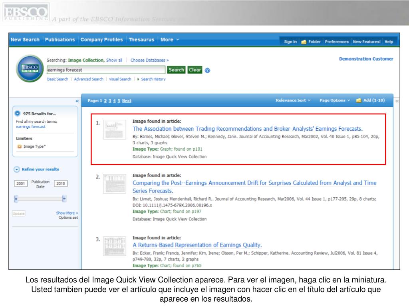Click the Show all databases link
Screen dimensions: 409x306
point(114,60)
